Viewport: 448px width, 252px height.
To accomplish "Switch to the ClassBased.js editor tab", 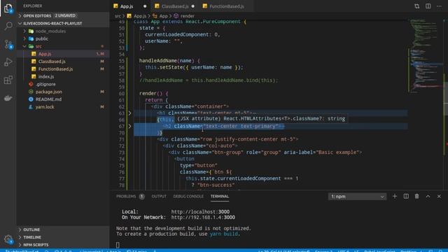I will pyautogui.click(x=175, y=6).
